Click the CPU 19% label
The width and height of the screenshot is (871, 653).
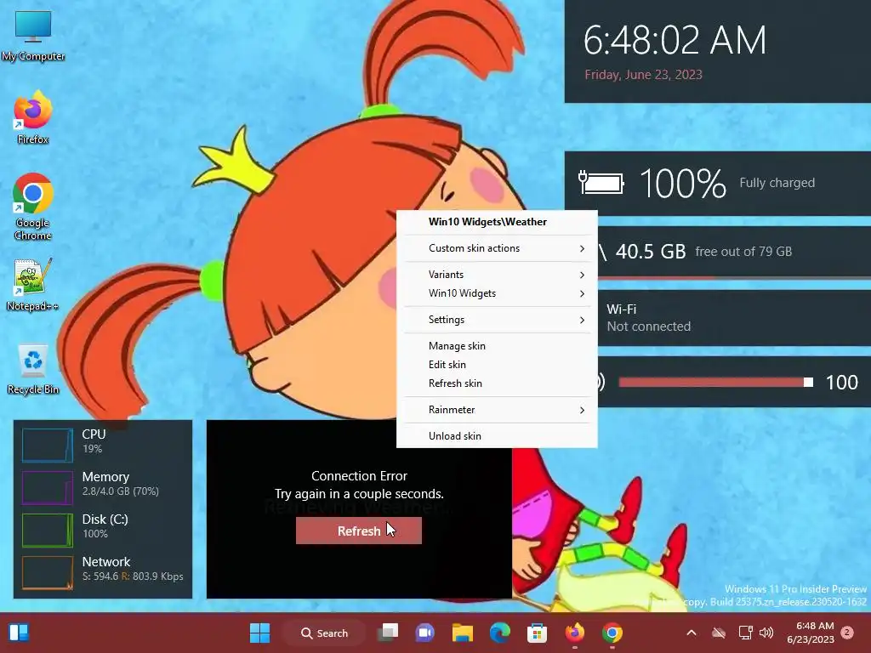[94, 441]
